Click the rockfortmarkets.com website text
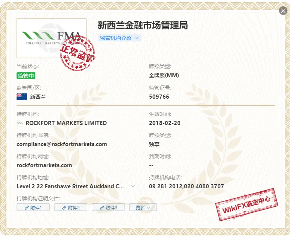Screen dimensions: 290x238 pyautogui.click(x=44, y=165)
